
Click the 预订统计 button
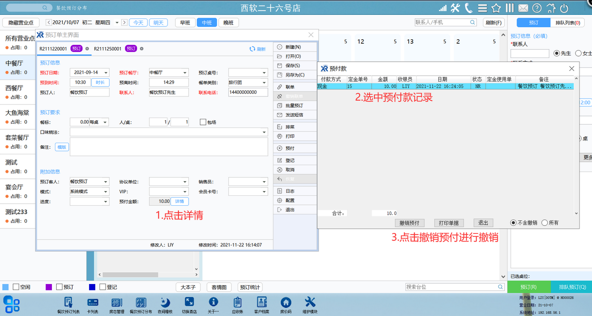click(x=250, y=287)
